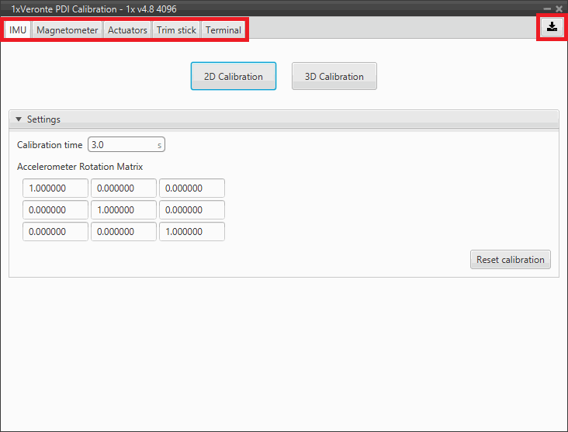Image resolution: width=568 pixels, height=432 pixels.
Task: Switch to the IMU tab
Action: (x=18, y=30)
